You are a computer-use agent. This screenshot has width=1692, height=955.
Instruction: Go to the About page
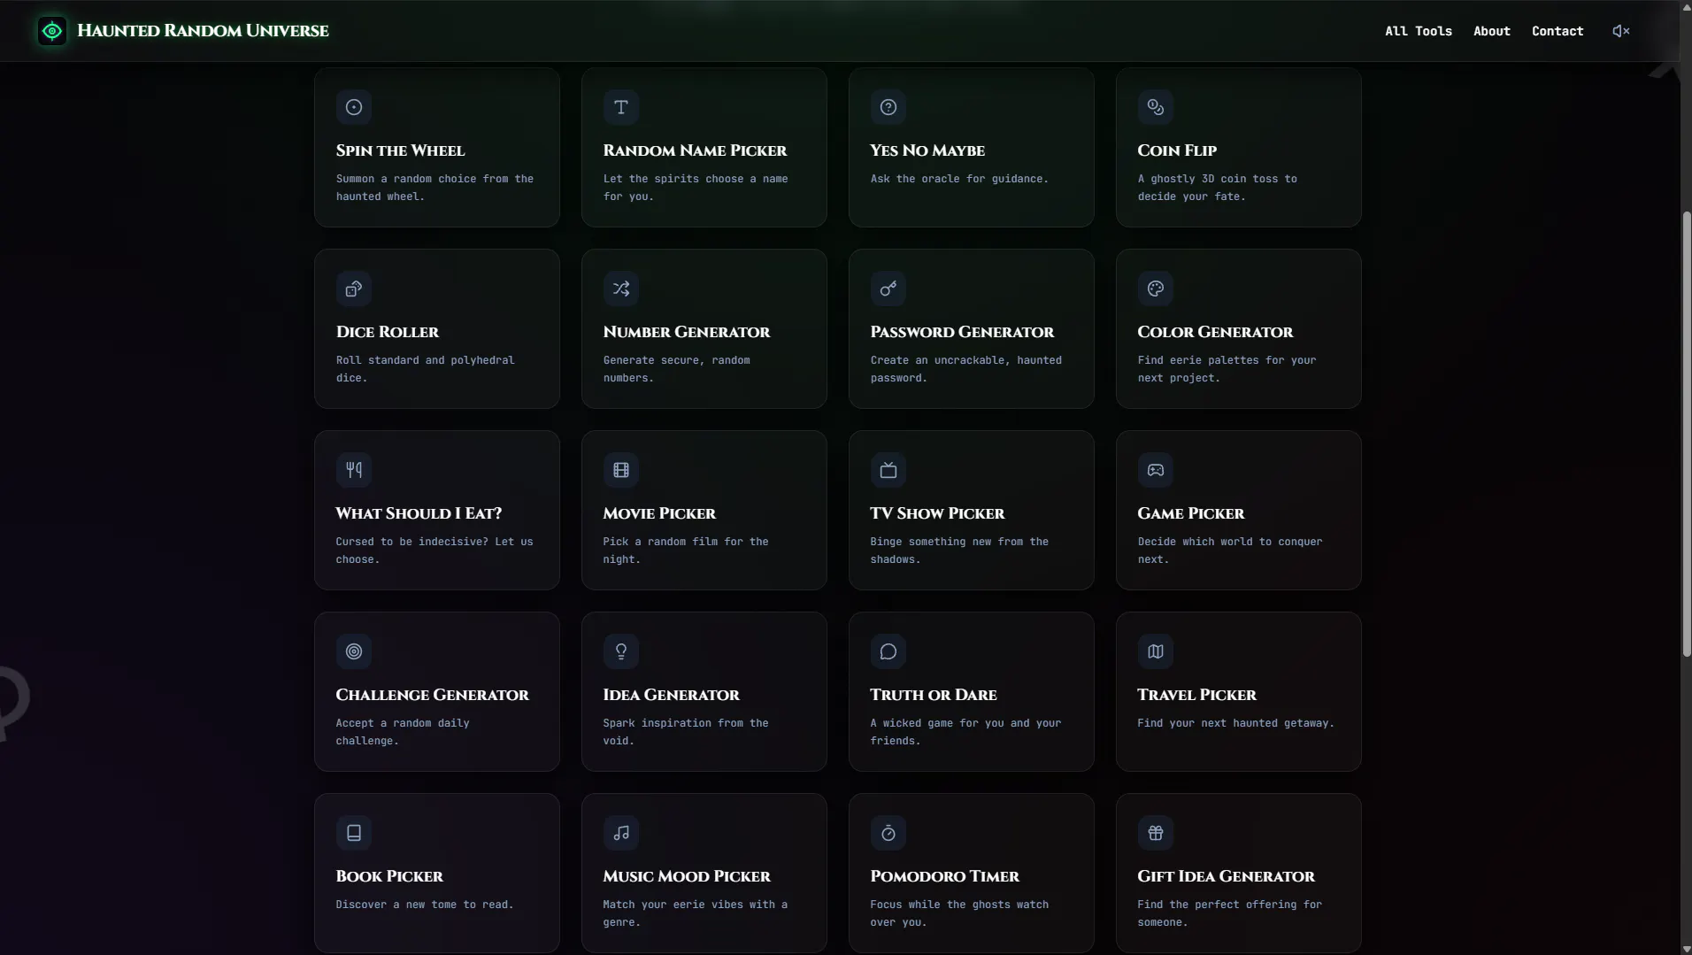1492,31
